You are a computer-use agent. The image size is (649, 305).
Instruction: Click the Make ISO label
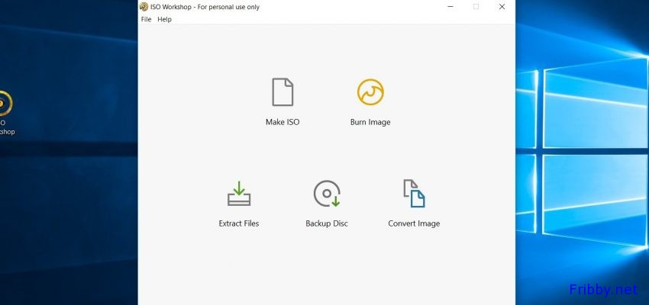click(x=283, y=122)
